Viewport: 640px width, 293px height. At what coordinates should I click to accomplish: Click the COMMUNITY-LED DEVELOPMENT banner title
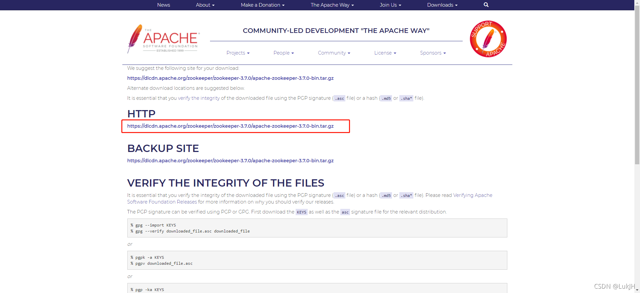(x=336, y=31)
